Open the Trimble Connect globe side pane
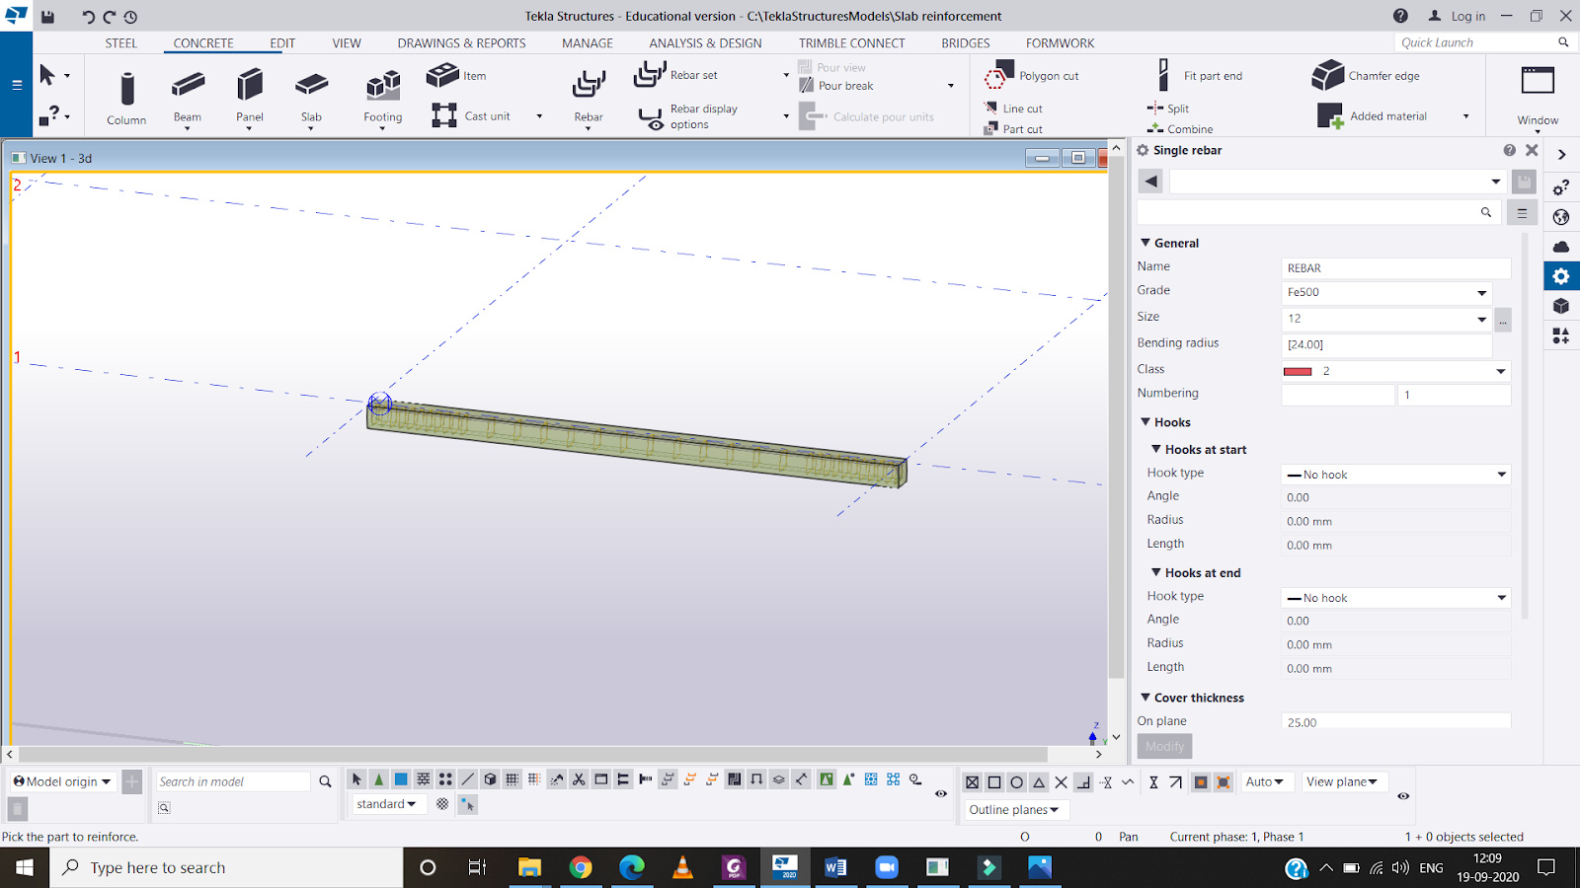The image size is (1580, 888). [x=1561, y=217]
